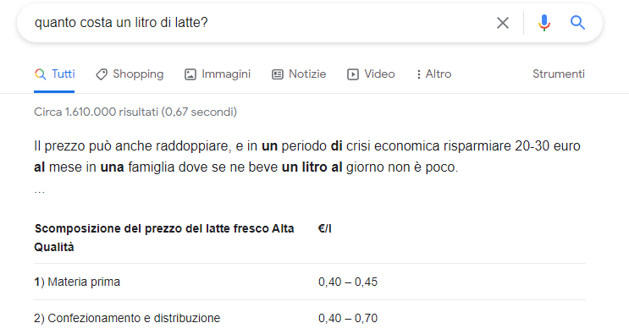629x334 pixels.
Task: Switch to the Immagini tab
Action: [218, 74]
